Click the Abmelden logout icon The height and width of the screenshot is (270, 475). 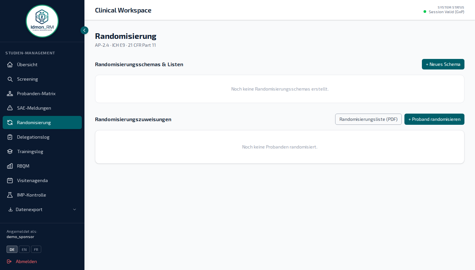pyautogui.click(x=9, y=261)
